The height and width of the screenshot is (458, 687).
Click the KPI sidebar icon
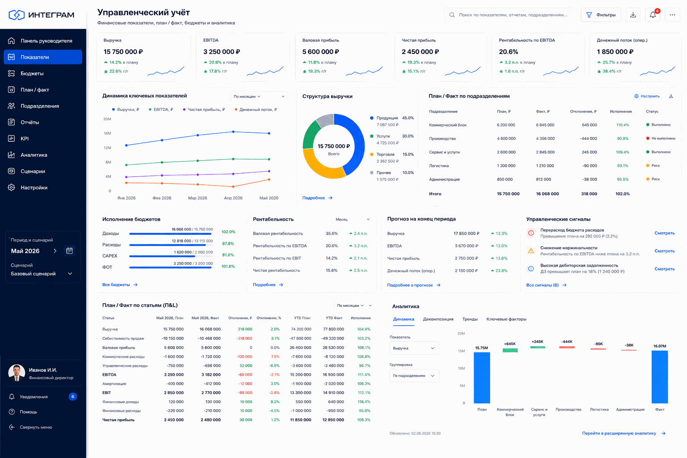click(x=12, y=139)
